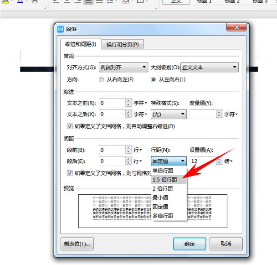Open the 字符 unit dropdown for 文本之前
This screenshot has height=265, width=277.
coord(140,103)
